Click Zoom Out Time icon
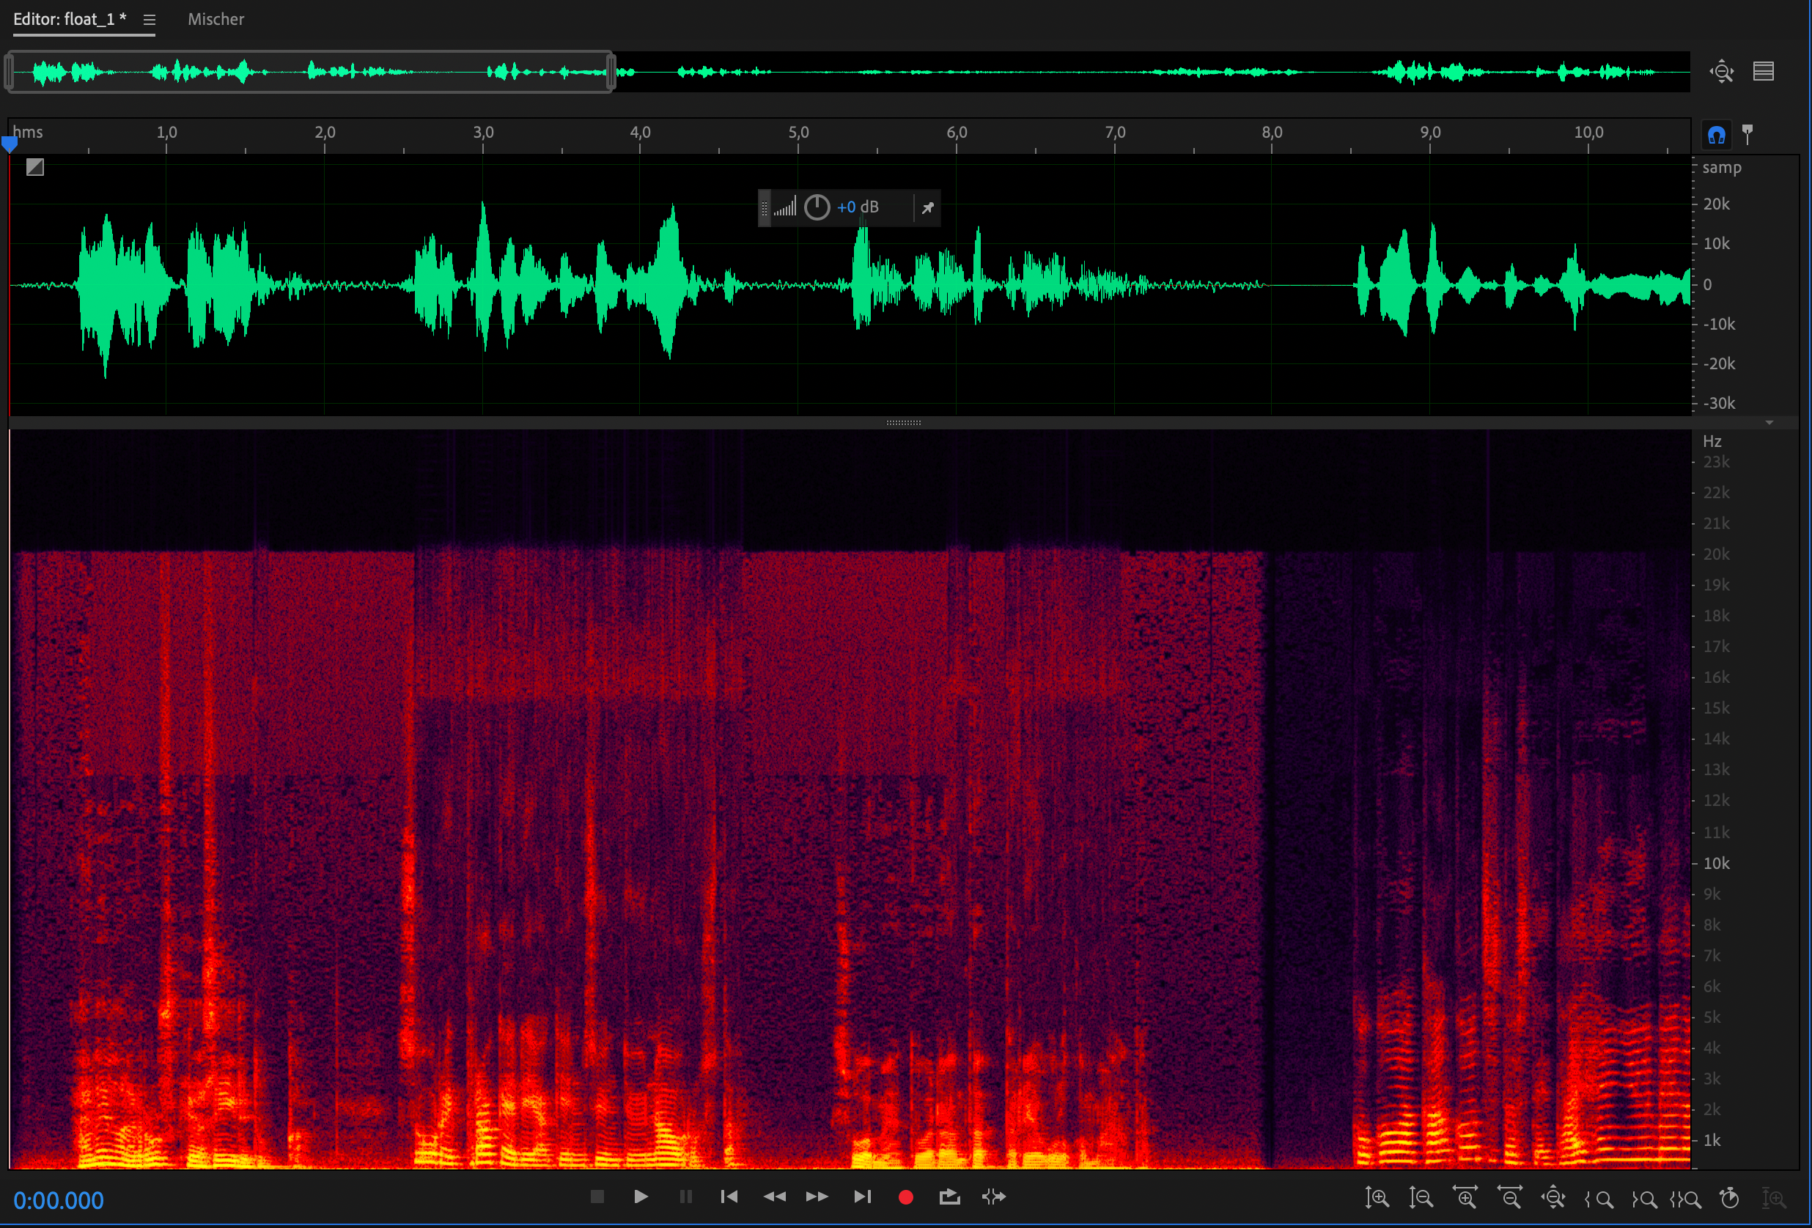 point(1509,1198)
